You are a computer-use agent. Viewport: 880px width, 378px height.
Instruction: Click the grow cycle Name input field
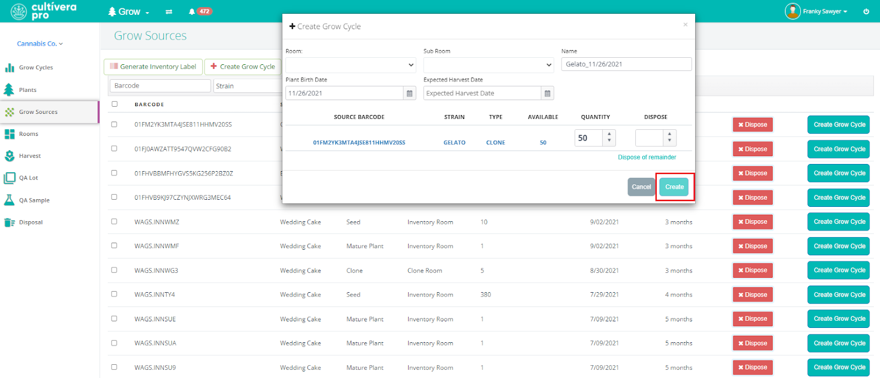point(626,64)
